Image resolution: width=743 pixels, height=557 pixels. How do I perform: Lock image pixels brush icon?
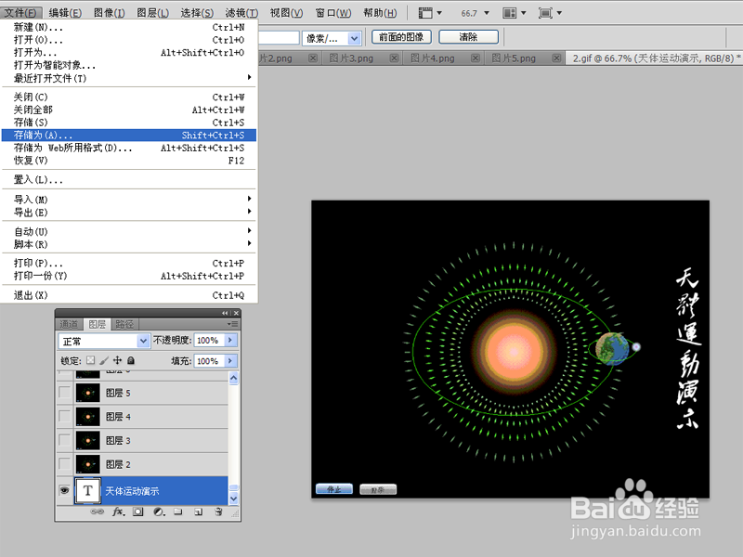click(104, 360)
